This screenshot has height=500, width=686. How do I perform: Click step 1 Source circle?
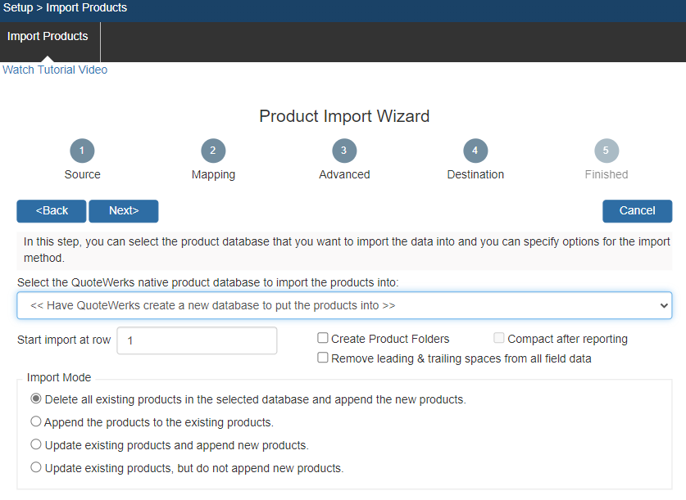click(x=82, y=151)
